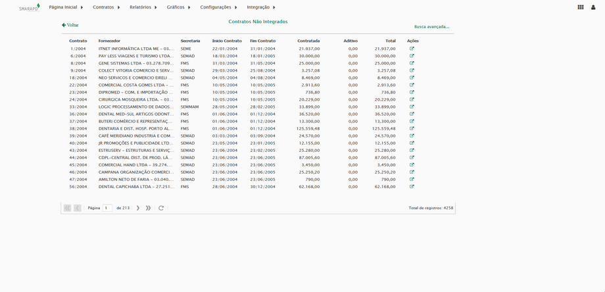Open Busca avançada search link
This screenshot has height=292, width=605.
pos(432,27)
